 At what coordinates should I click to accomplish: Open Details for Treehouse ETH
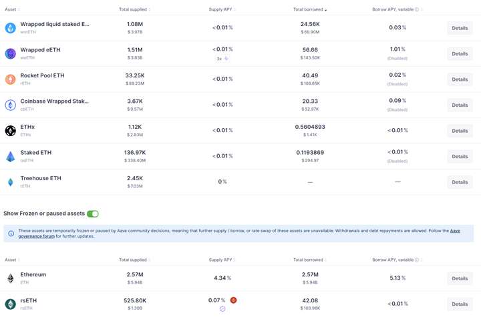tap(460, 182)
